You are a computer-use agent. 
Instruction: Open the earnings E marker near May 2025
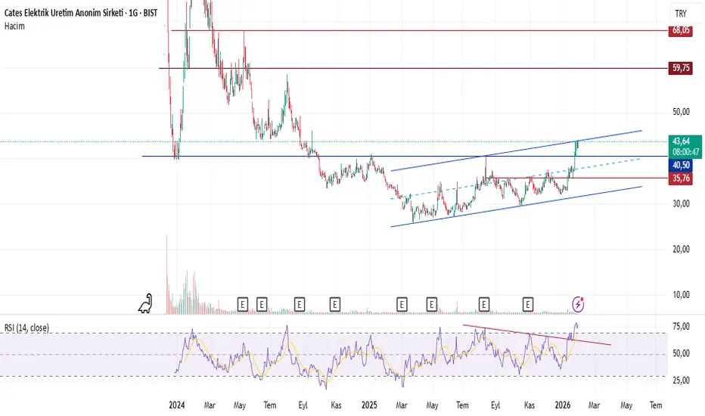(432, 305)
